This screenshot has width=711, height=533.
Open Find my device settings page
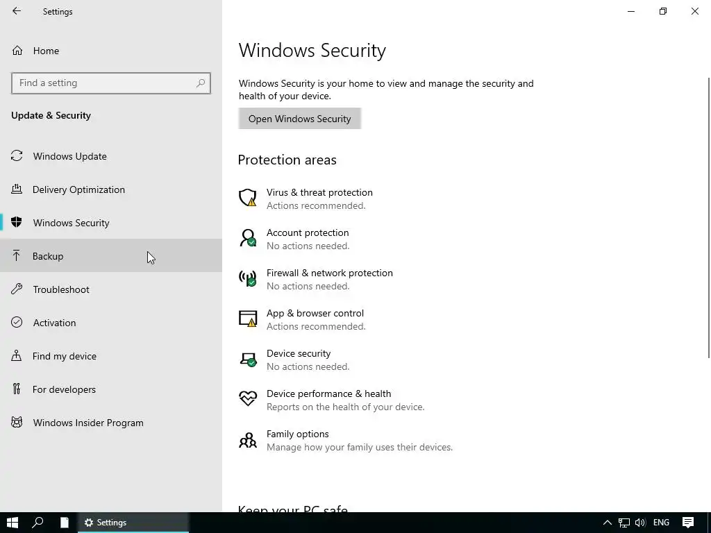(111, 356)
